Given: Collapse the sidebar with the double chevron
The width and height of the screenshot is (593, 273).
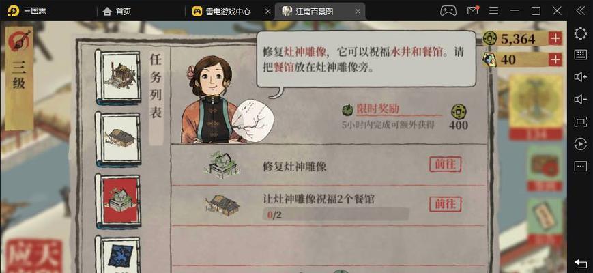Looking at the screenshot, I should 580,11.
